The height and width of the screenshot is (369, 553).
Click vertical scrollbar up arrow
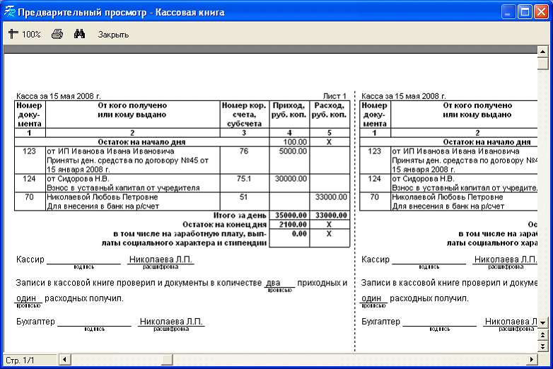(542, 52)
